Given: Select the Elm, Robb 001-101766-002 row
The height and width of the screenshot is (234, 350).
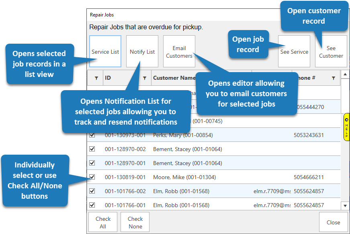Looking at the screenshot, I should (181, 191).
